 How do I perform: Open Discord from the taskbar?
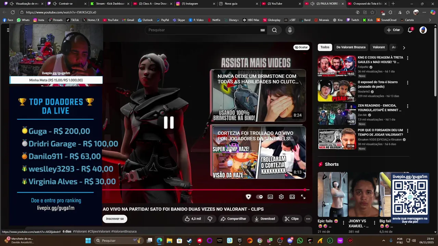coord(290,241)
